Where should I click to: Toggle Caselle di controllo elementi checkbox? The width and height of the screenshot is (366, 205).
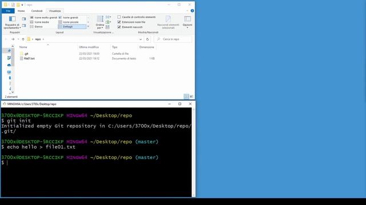click(119, 17)
